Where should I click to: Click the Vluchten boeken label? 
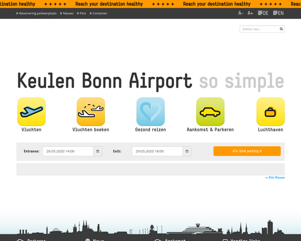pyautogui.click(x=91, y=130)
